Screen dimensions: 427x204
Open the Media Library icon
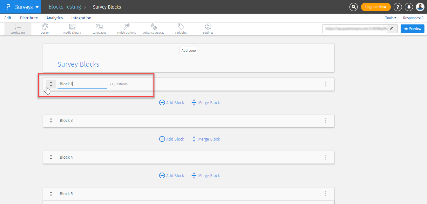72,29
